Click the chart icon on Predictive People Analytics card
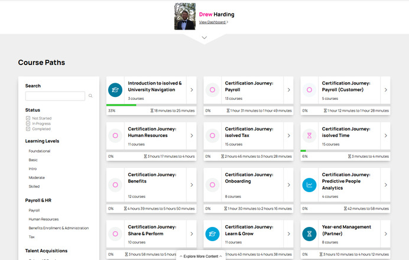The height and width of the screenshot is (260, 409). point(309,185)
